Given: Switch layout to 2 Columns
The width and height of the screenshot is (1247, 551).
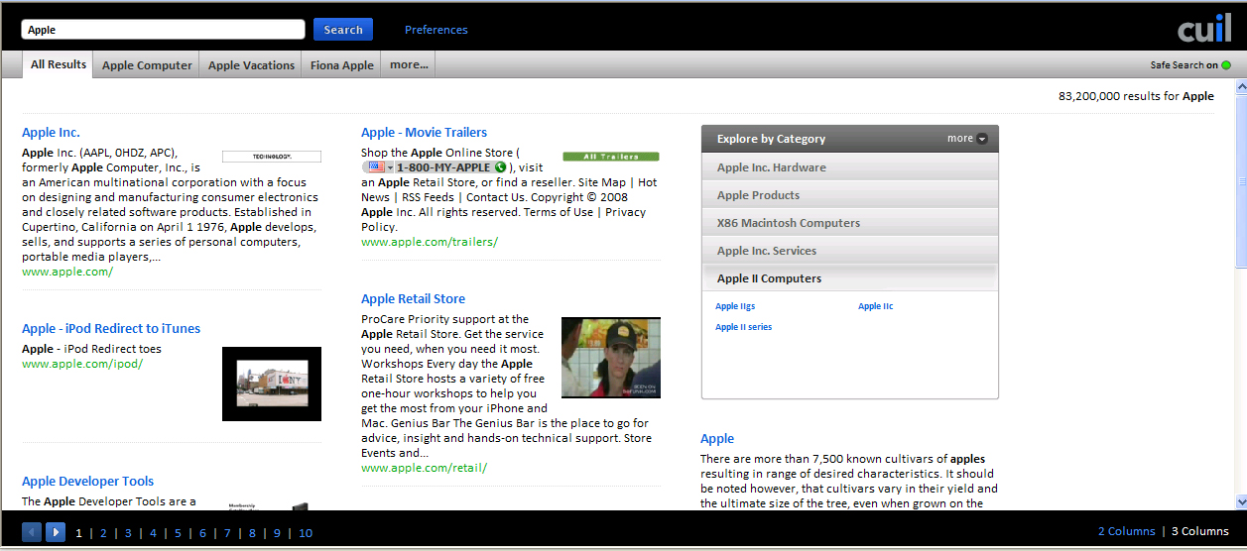Looking at the screenshot, I should click(x=1126, y=531).
